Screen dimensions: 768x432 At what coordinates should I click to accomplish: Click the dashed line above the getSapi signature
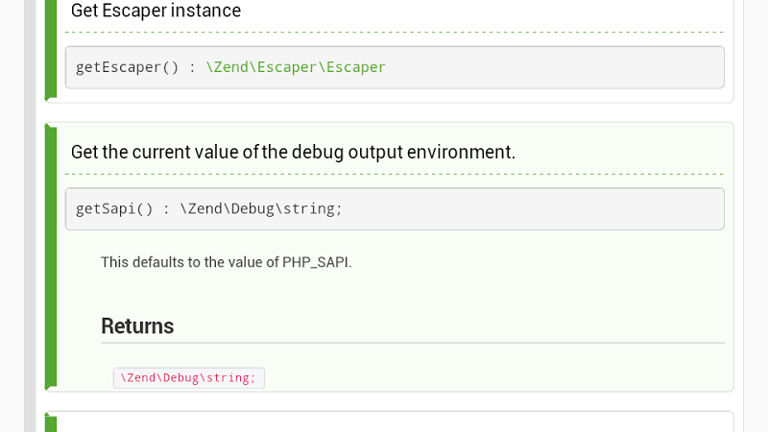(394, 174)
